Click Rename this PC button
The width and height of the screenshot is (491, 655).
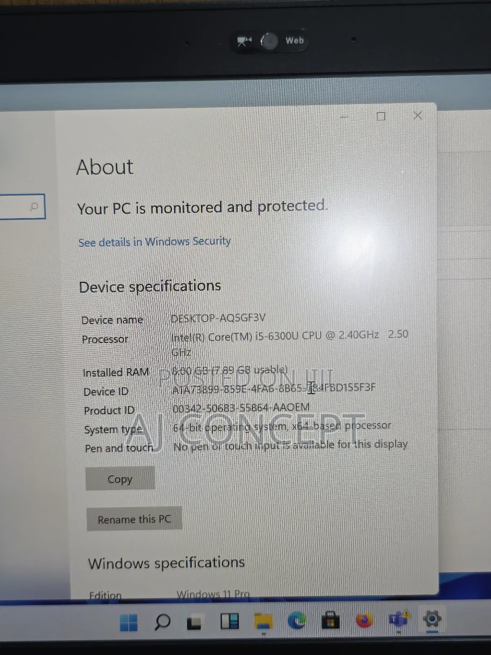pyautogui.click(x=134, y=519)
